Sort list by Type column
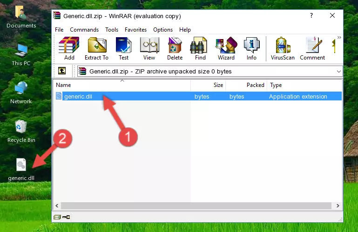 point(304,85)
